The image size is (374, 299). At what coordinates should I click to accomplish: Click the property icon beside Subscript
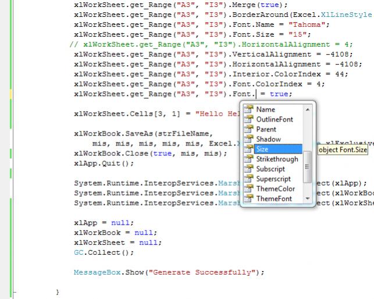(x=248, y=169)
